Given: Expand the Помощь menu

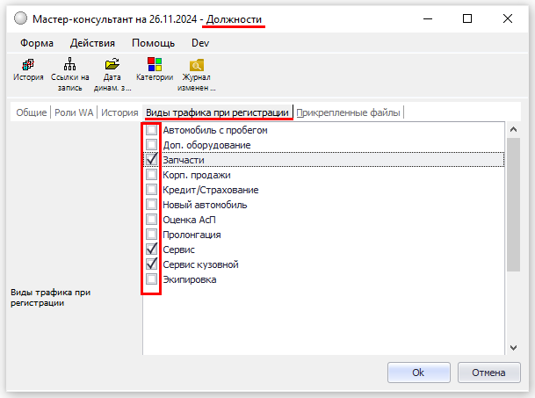Looking at the screenshot, I should 153,43.
